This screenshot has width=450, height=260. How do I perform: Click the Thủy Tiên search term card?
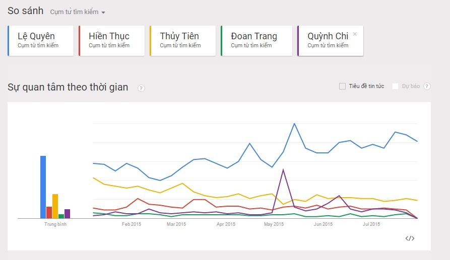pyautogui.click(x=183, y=41)
